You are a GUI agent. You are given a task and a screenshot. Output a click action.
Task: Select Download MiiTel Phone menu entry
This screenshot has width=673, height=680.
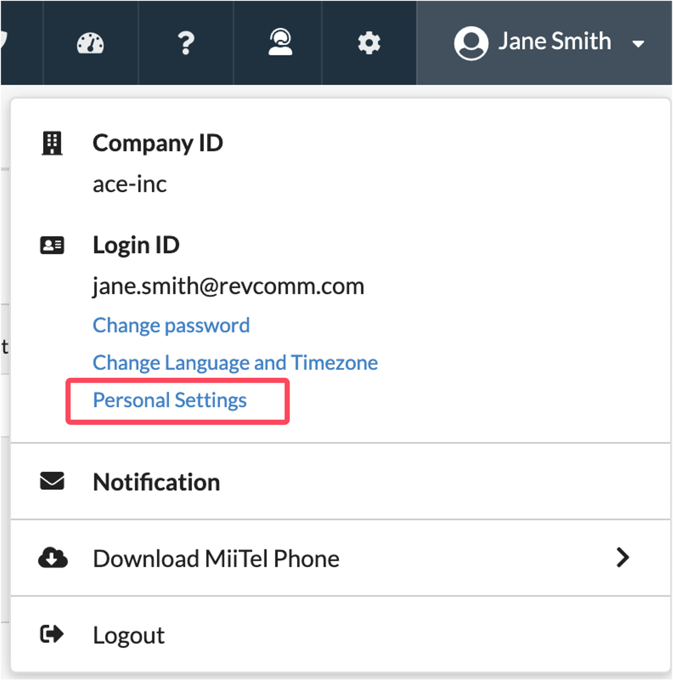pos(340,558)
